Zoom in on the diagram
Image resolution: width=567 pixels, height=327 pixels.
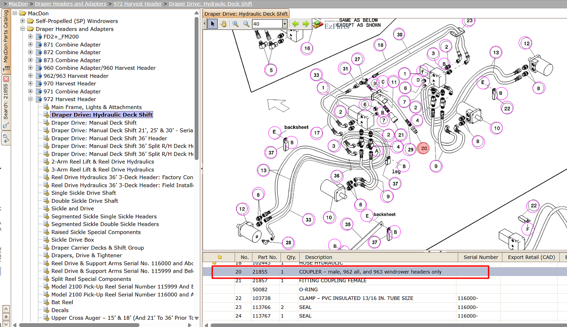pos(235,24)
